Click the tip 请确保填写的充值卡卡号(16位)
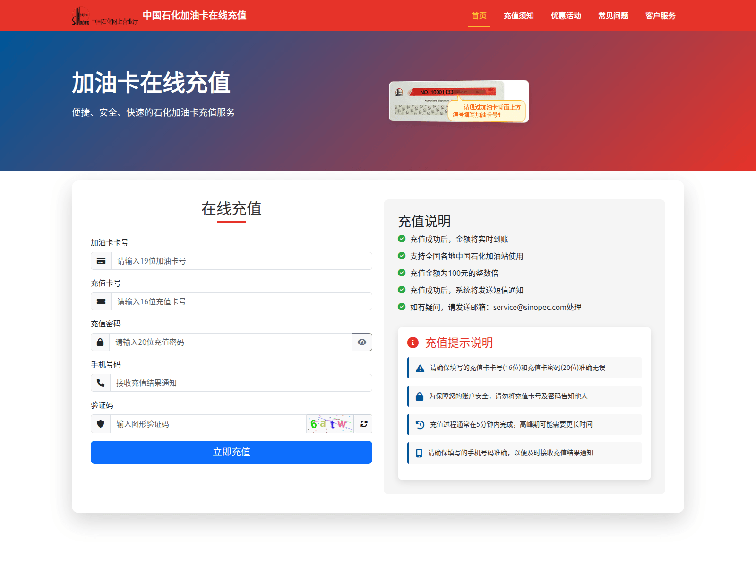 [x=524, y=368]
